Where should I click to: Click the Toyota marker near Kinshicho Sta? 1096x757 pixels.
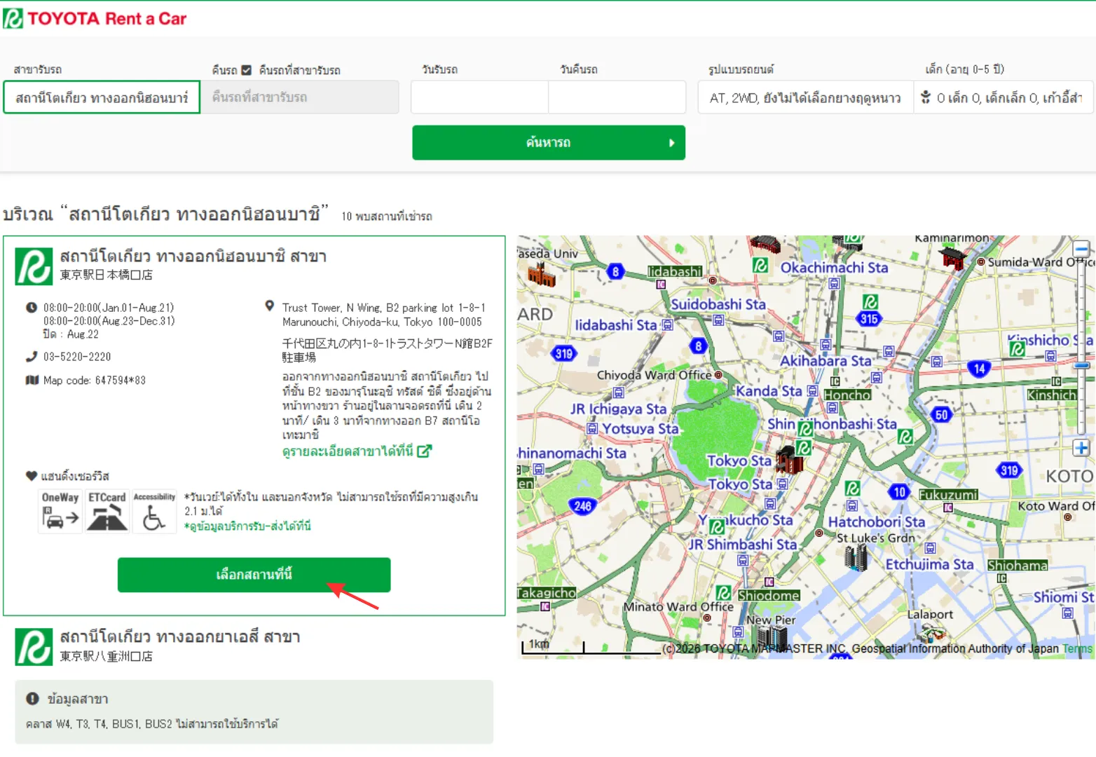(x=1018, y=348)
